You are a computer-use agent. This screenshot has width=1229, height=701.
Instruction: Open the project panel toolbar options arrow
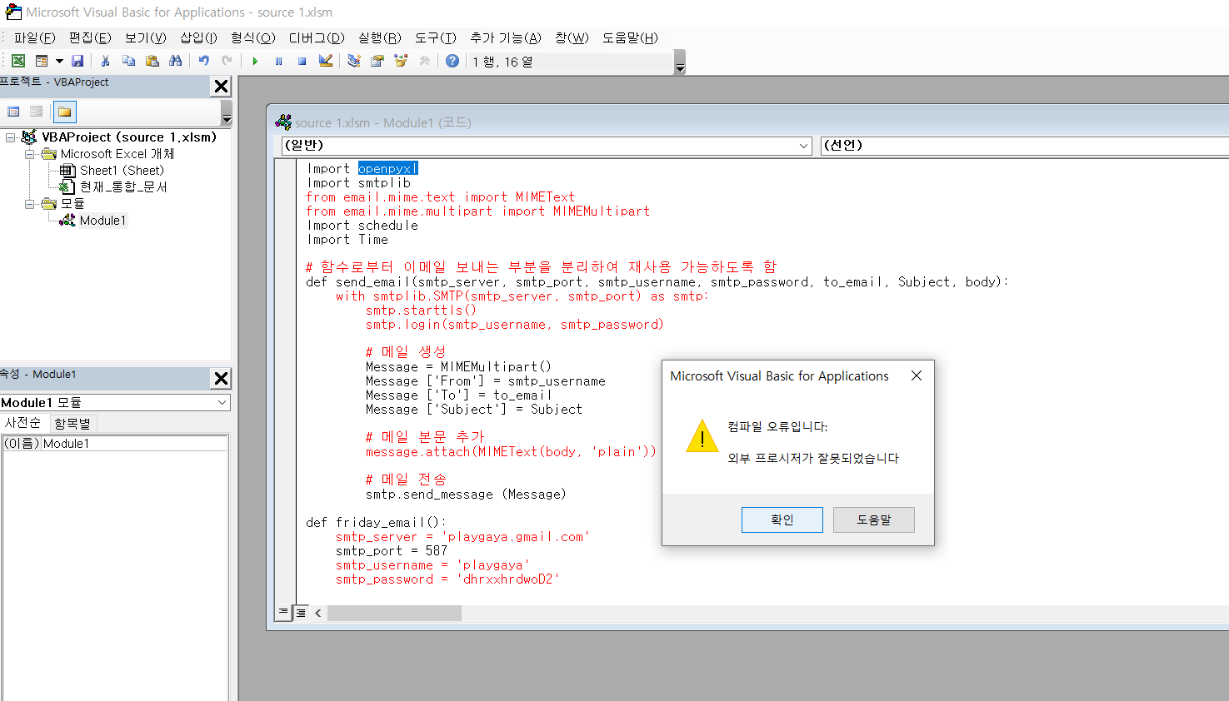(227, 112)
